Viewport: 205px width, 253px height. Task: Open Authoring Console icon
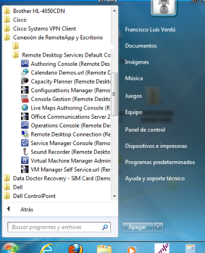tap(25, 64)
